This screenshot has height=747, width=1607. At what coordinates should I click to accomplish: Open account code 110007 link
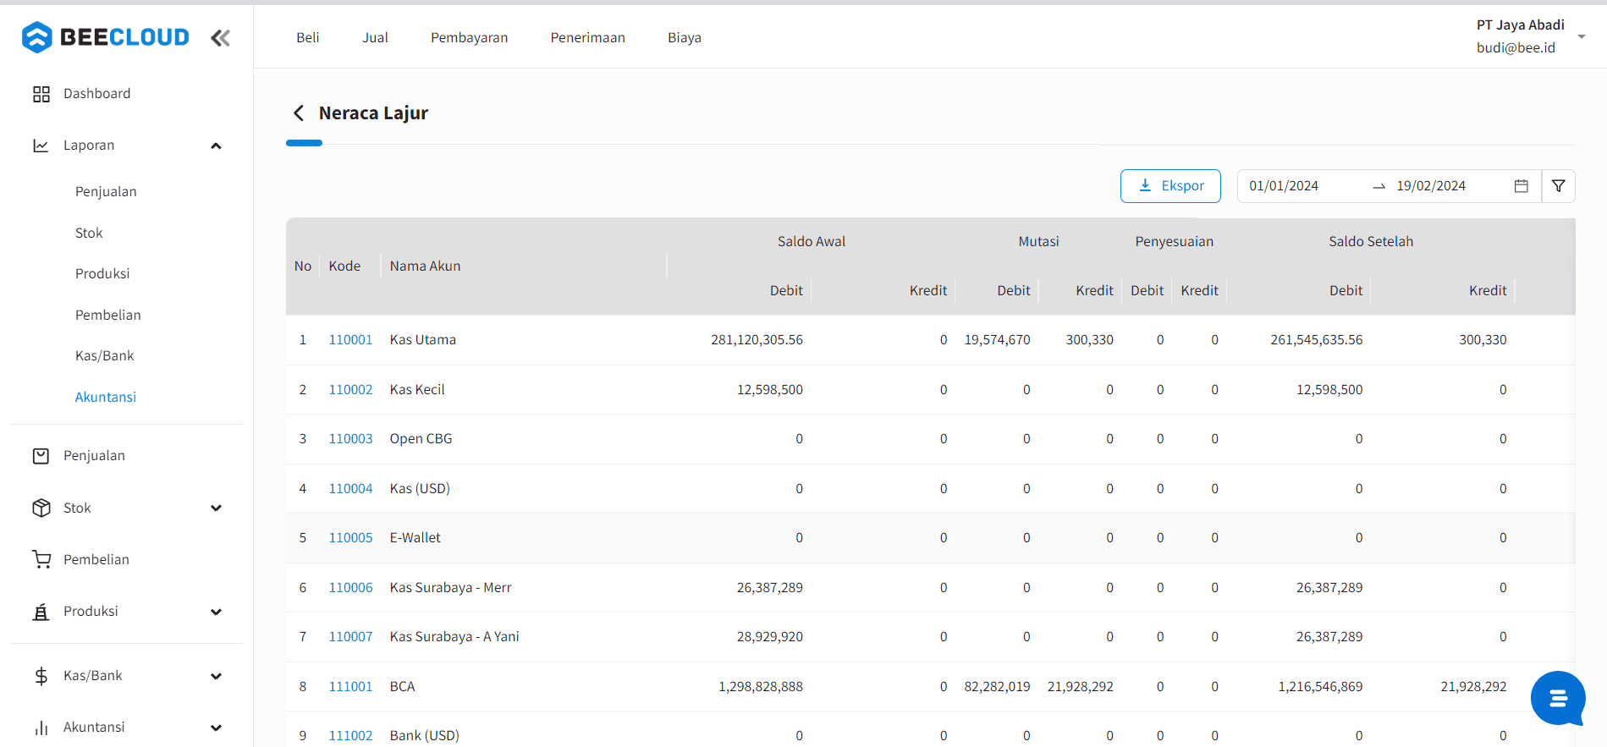pos(350,637)
